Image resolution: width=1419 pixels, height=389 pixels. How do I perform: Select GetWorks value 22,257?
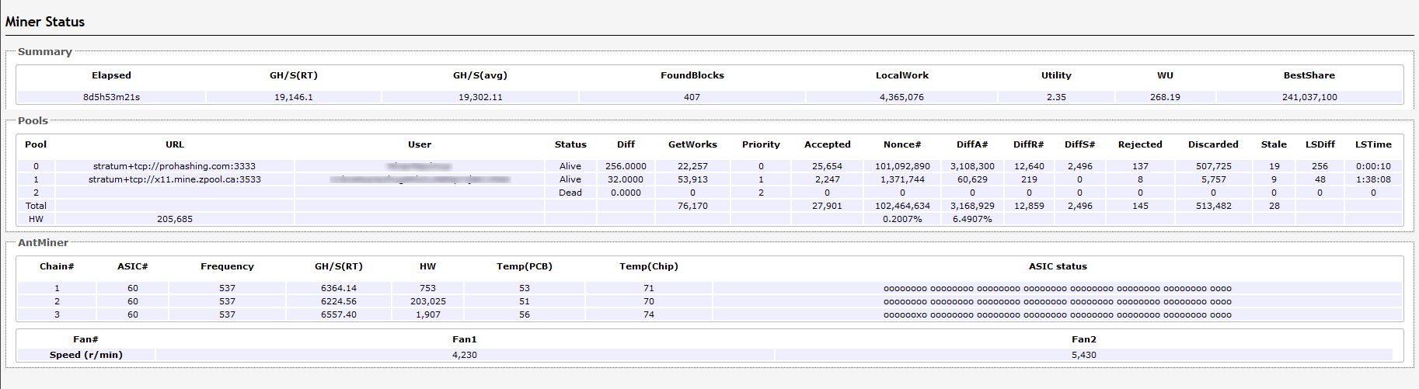coord(692,166)
